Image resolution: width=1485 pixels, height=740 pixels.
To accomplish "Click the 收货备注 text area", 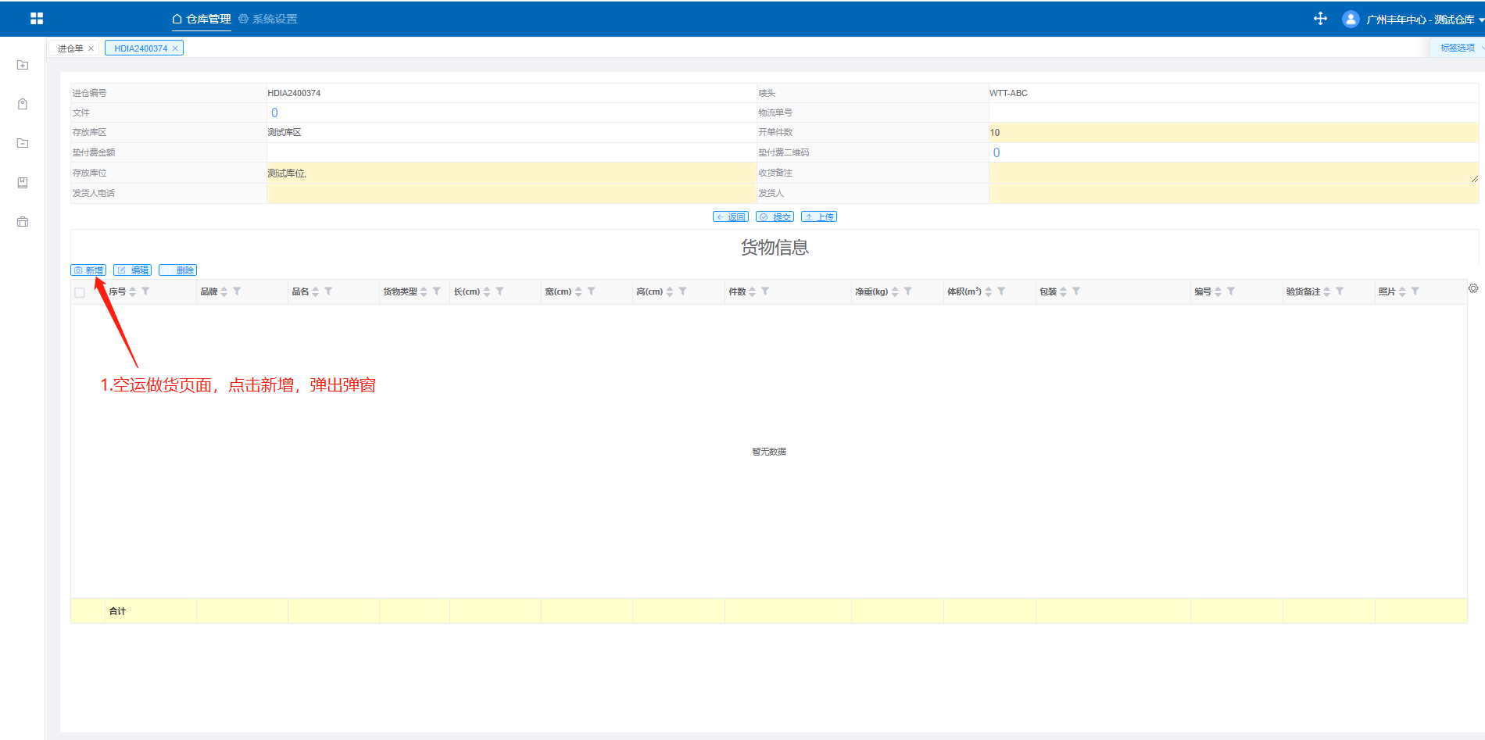I will click(x=1233, y=173).
